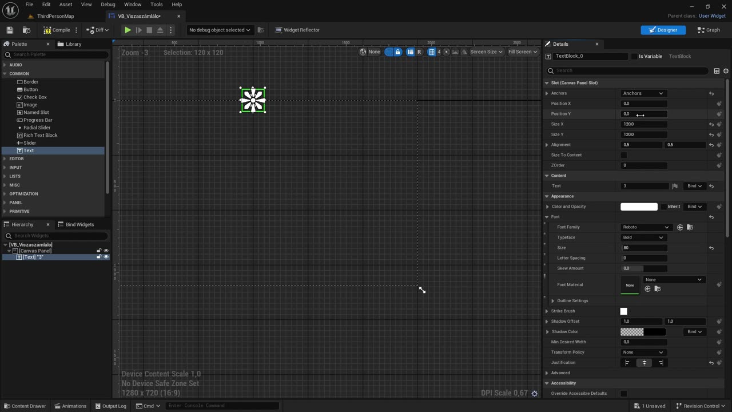Open the Debug menu

pos(108,5)
